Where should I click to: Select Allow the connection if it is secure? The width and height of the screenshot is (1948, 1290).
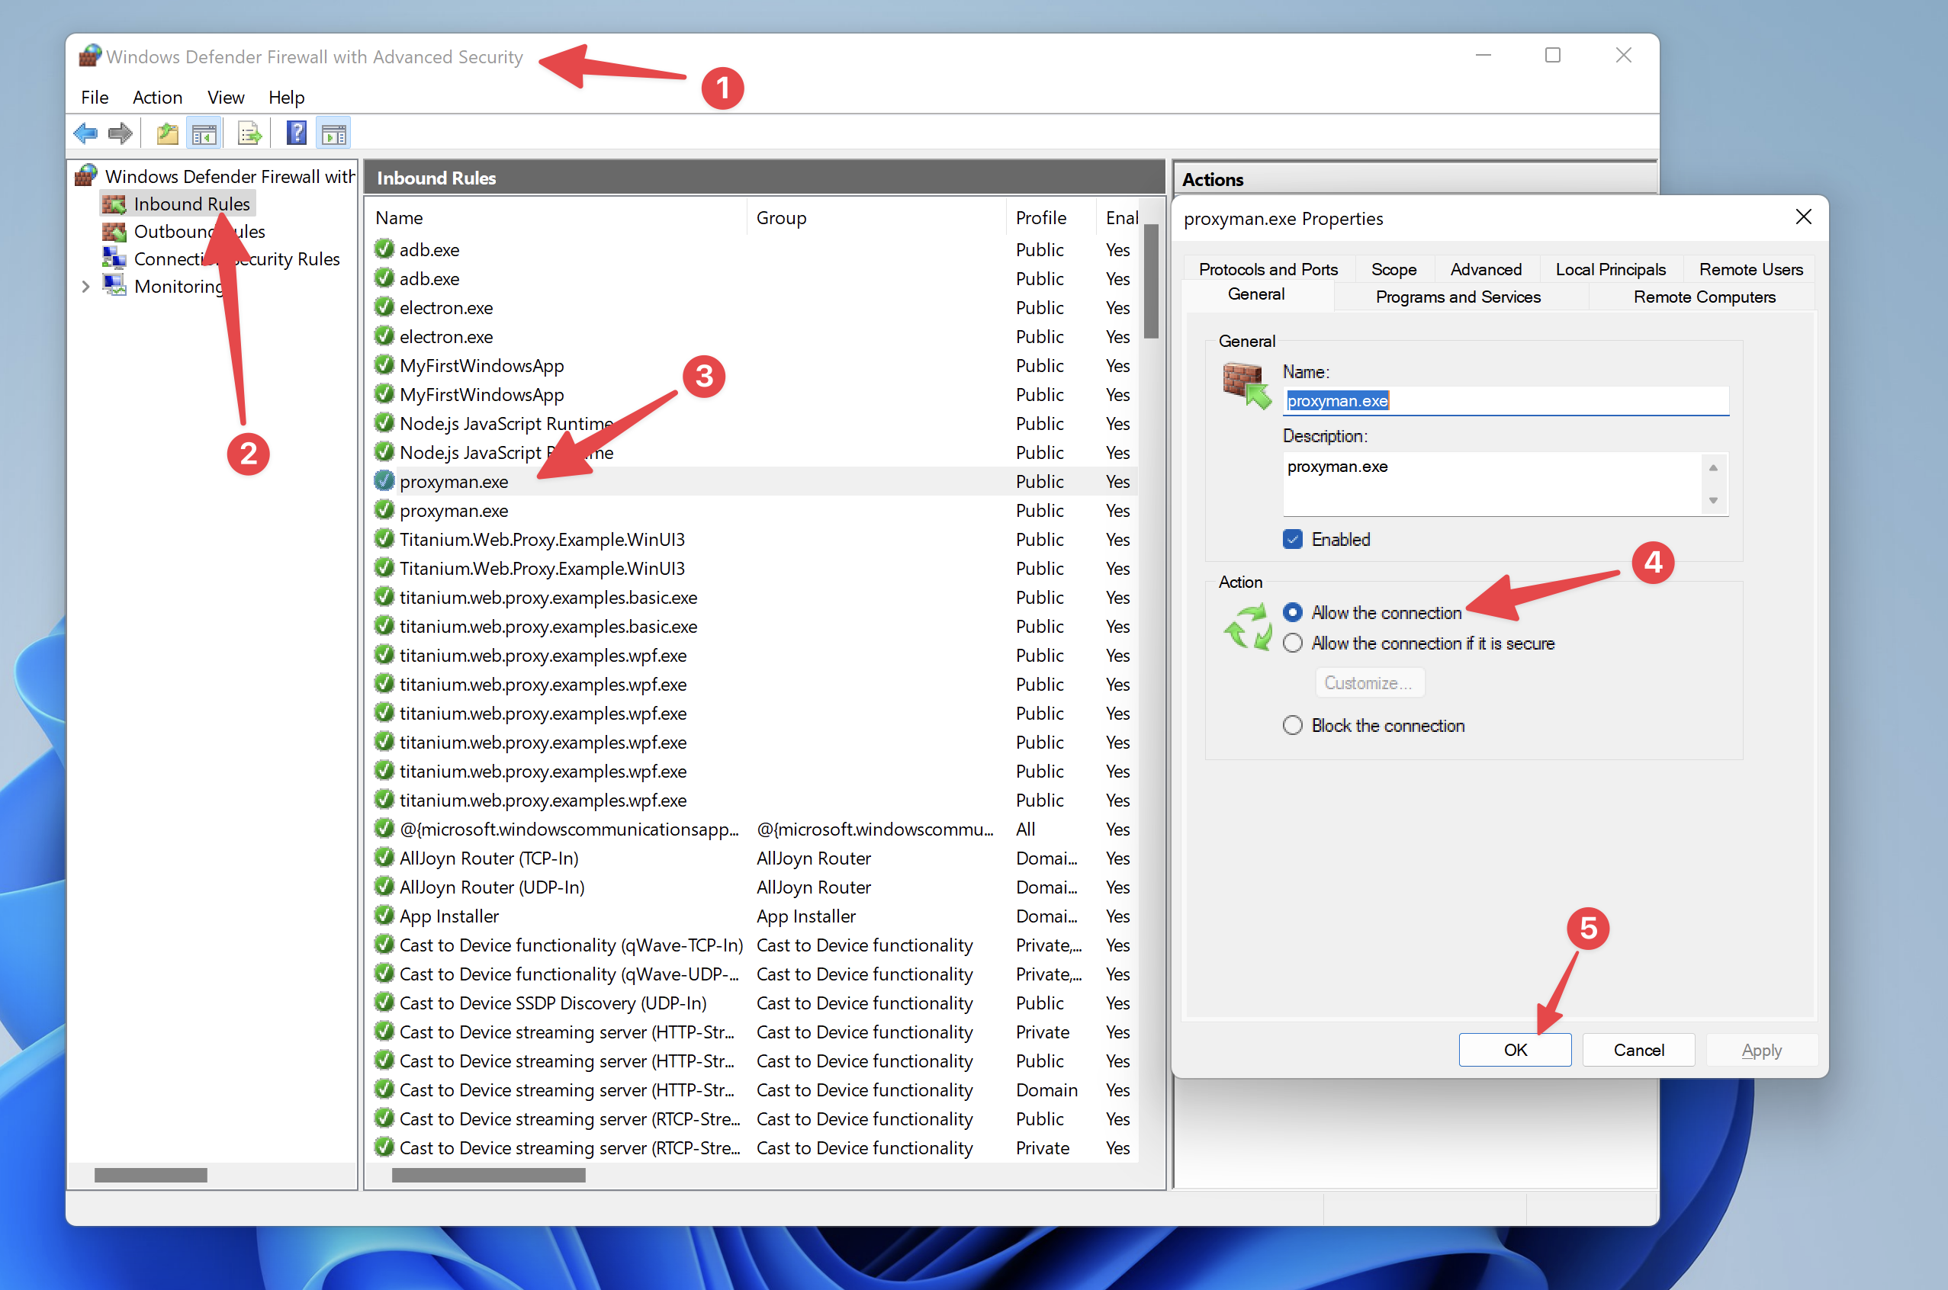[1292, 643]
